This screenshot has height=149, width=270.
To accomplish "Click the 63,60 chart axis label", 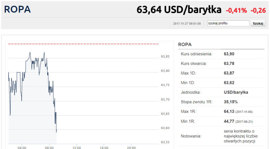I will 165,128.
